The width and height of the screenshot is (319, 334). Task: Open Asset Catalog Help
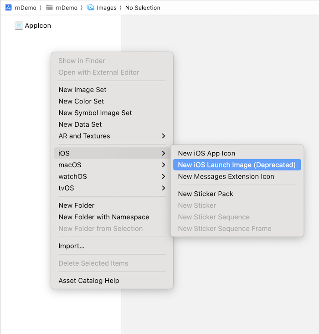pos(89,281)
